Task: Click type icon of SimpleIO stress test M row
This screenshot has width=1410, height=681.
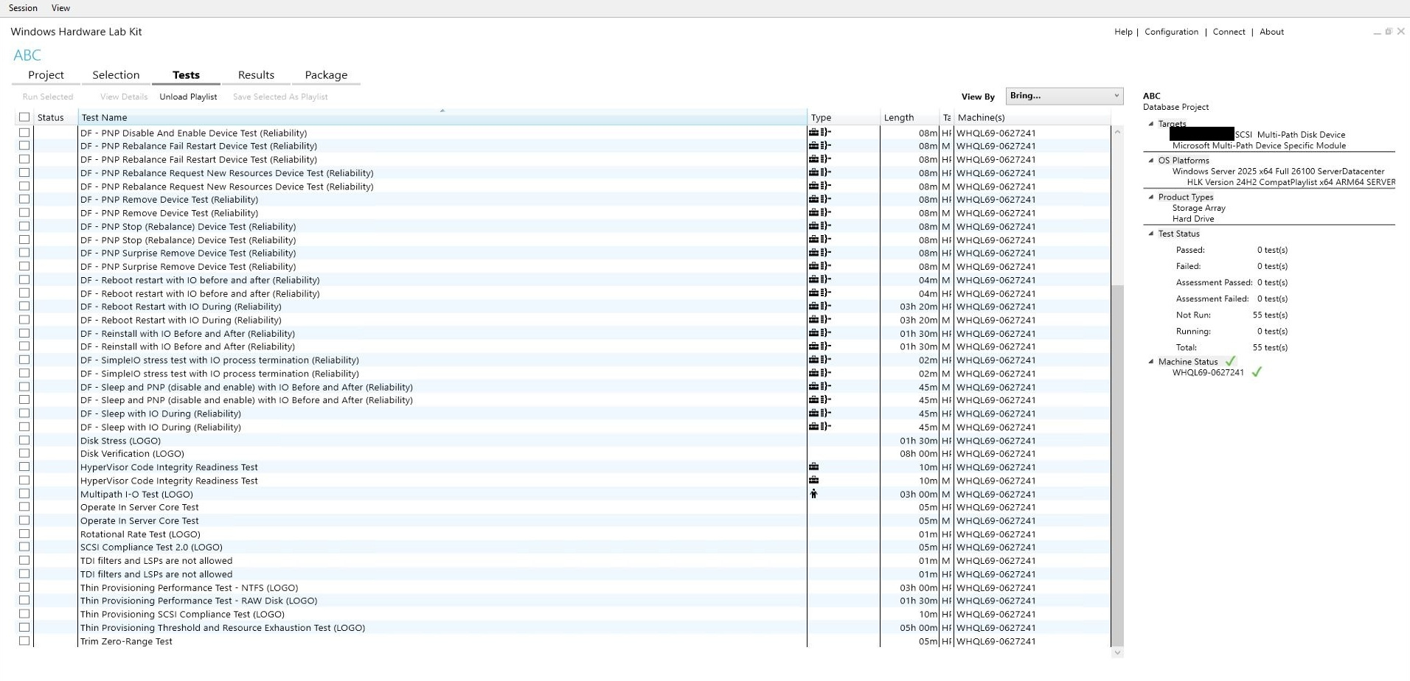Action: pyautogui.click(x=819, y=373)
